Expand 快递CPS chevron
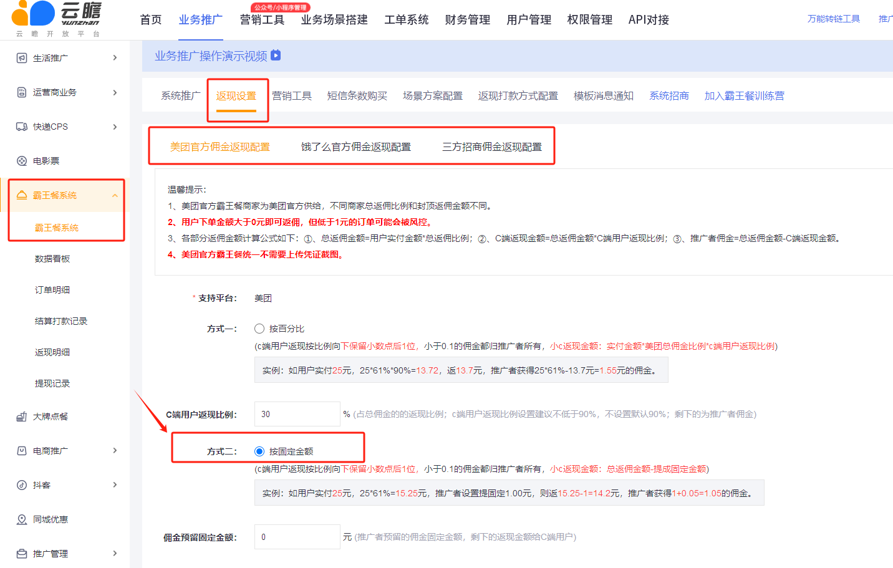This screenshot has width=893, height=568. [115, 127]
